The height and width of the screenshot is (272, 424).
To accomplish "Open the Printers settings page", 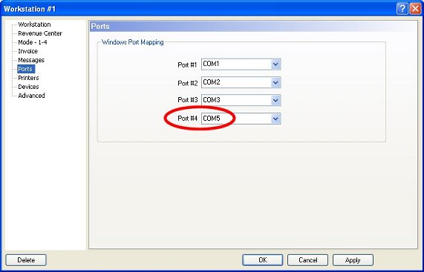I will (x=28, y=78).
